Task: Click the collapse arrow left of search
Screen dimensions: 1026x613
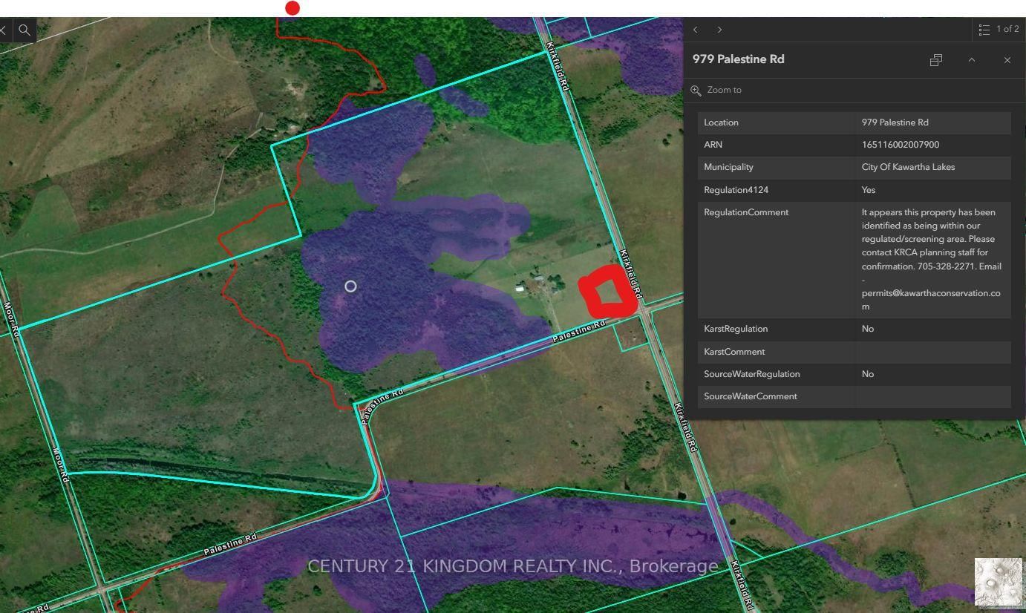Action: (4, 30)
